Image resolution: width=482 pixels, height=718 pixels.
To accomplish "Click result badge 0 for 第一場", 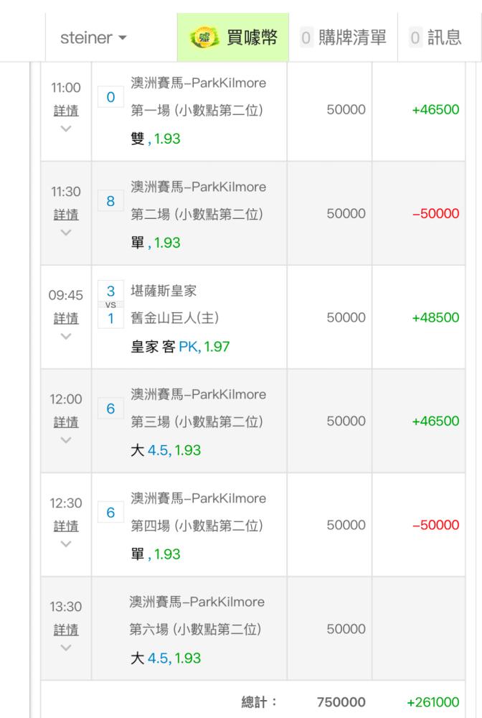I will (110, 98).
